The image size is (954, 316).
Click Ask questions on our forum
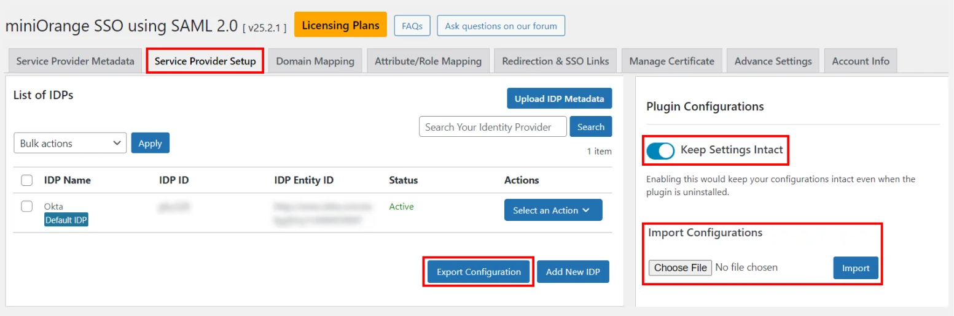pyautogui.click(x=501, y=26)
